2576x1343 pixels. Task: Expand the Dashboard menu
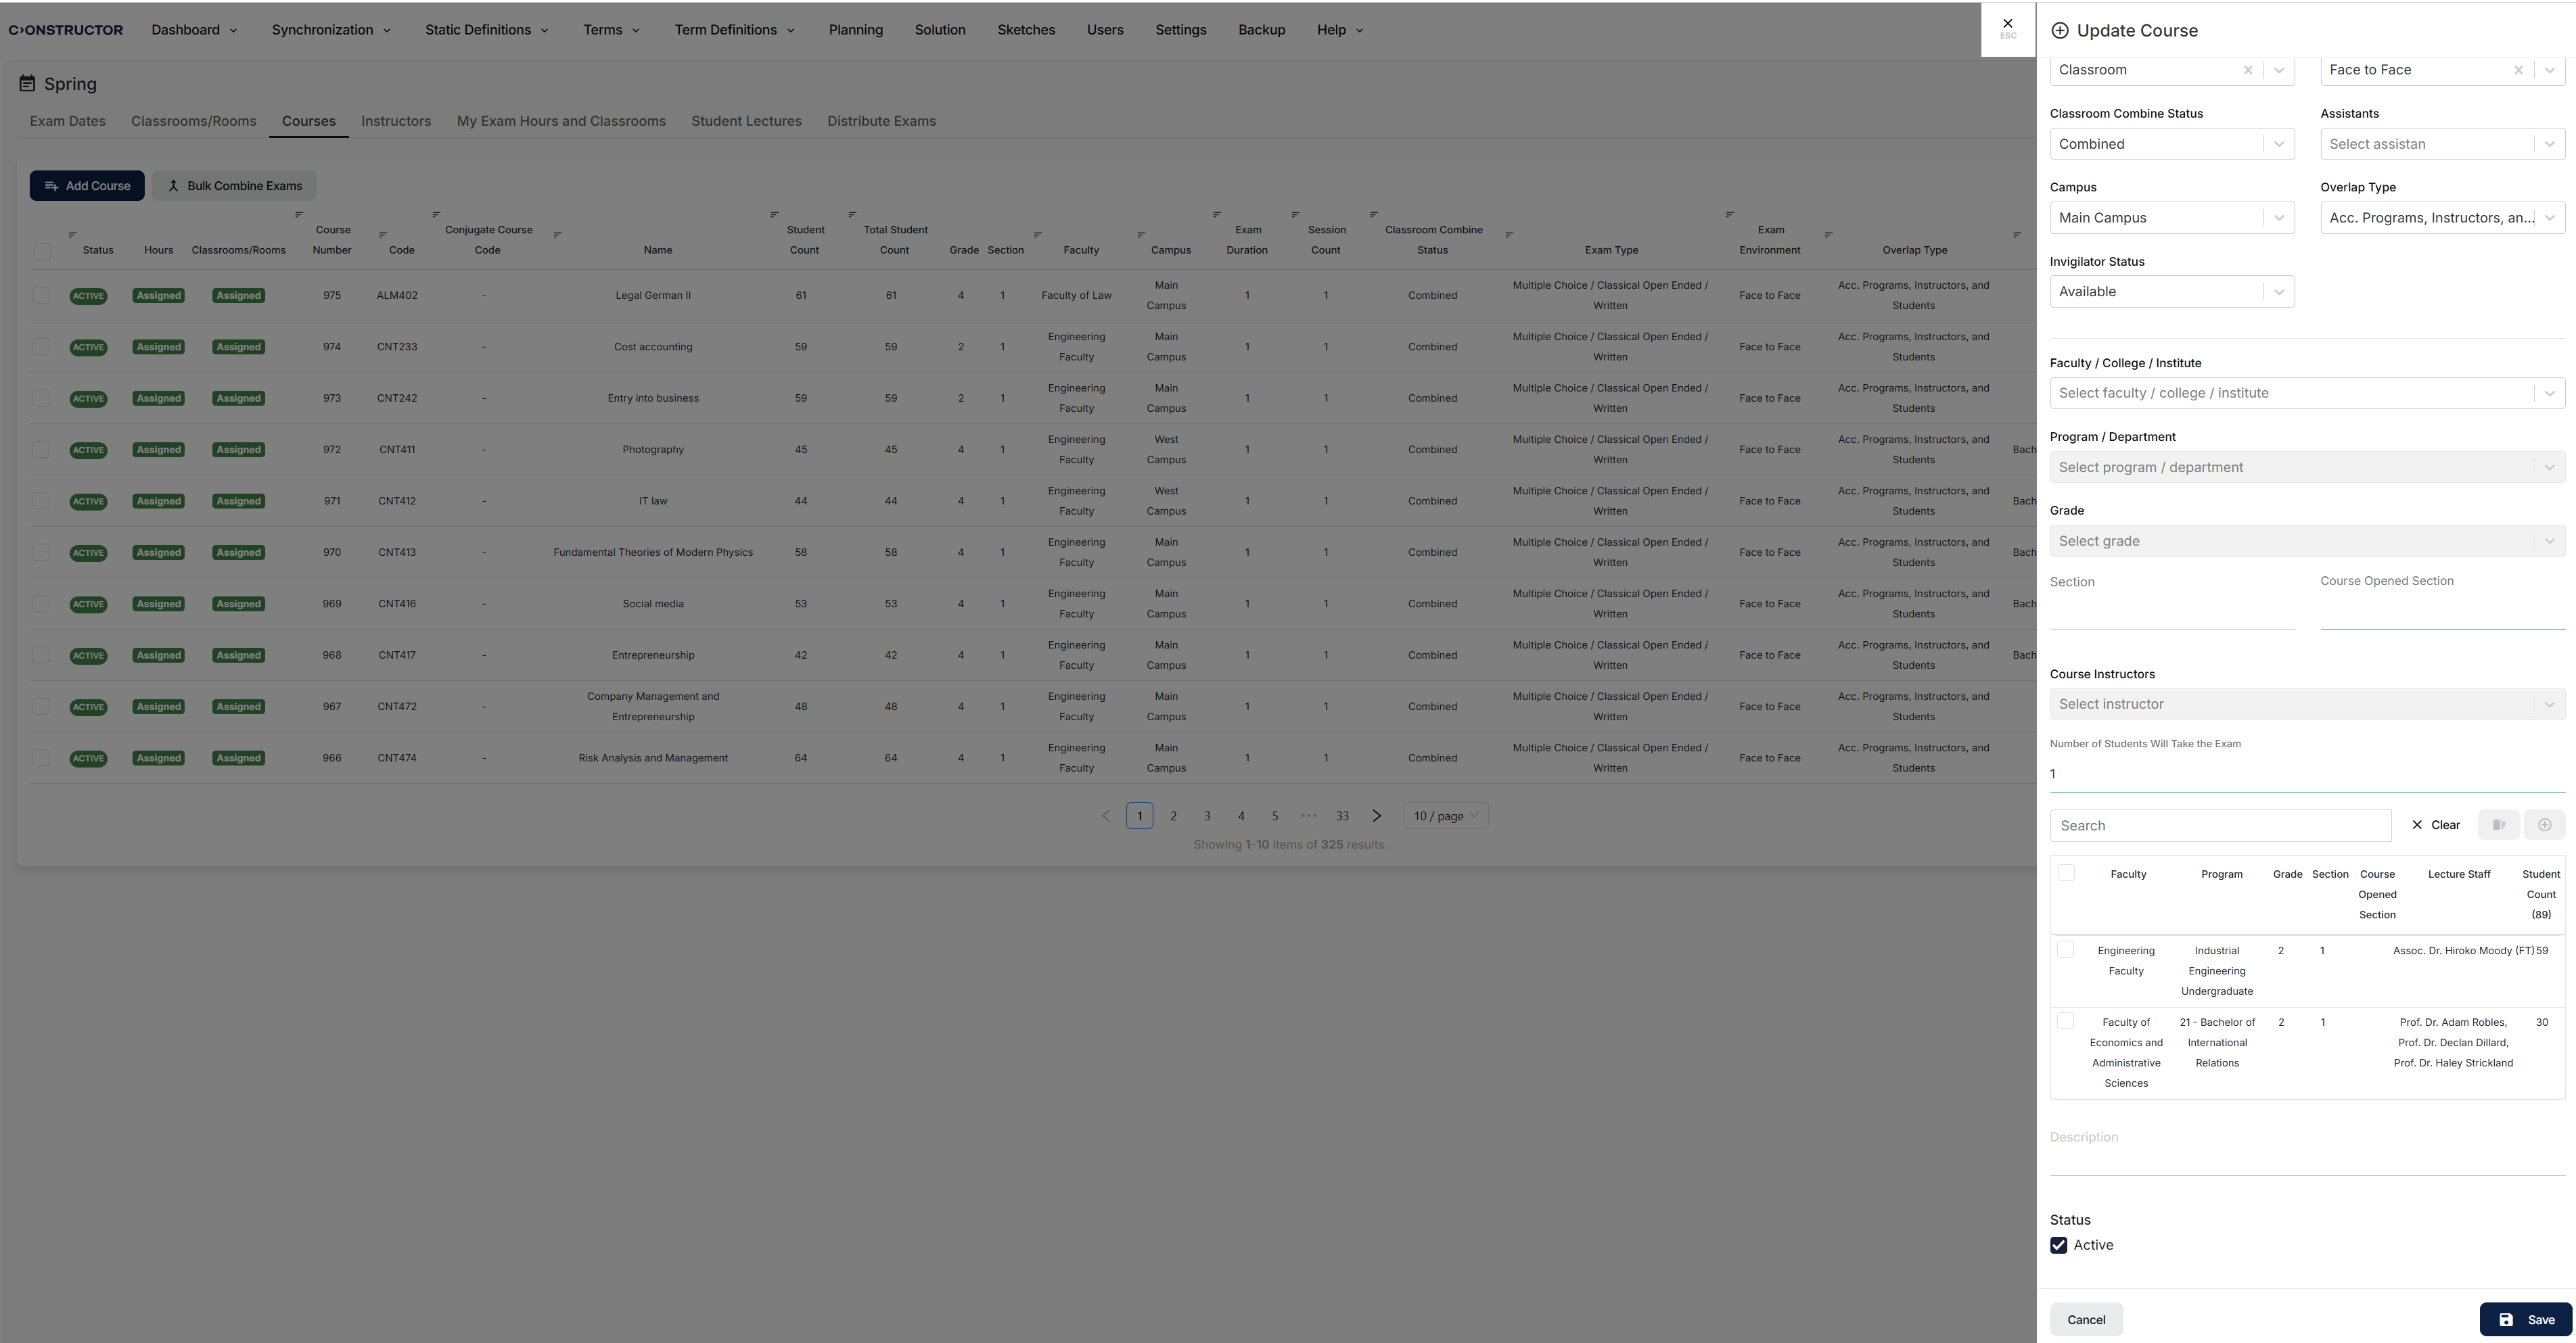(x=194, y=30)
